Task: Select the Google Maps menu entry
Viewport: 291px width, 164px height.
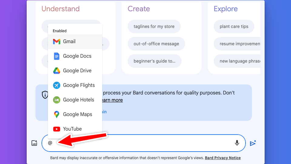Action: coord(77,114)
